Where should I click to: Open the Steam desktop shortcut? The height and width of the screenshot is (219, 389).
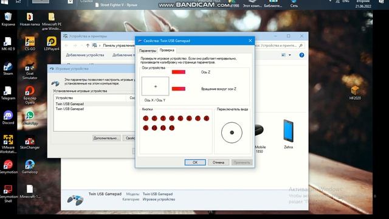(x=8, y=68)
